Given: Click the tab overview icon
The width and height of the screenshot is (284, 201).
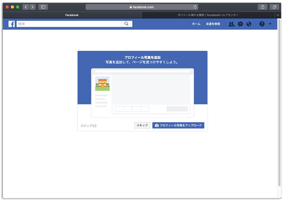Looking at the screenshot, I should [274, 7].
